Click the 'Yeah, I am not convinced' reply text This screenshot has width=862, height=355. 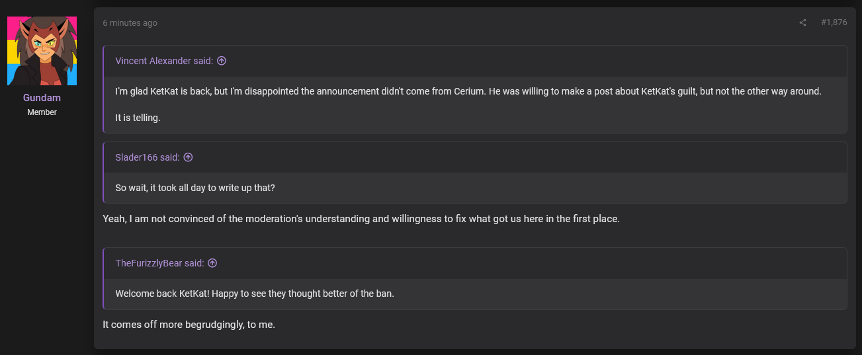(x=361, y=219)
